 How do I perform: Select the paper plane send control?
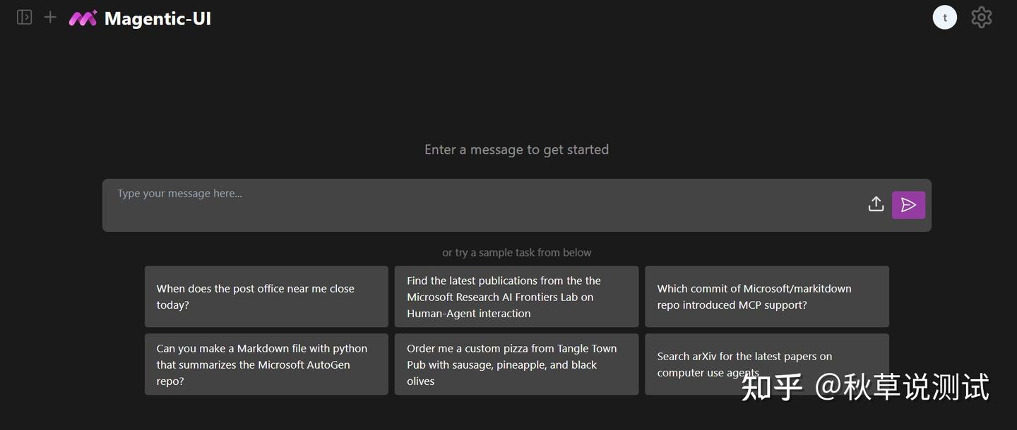908,204
